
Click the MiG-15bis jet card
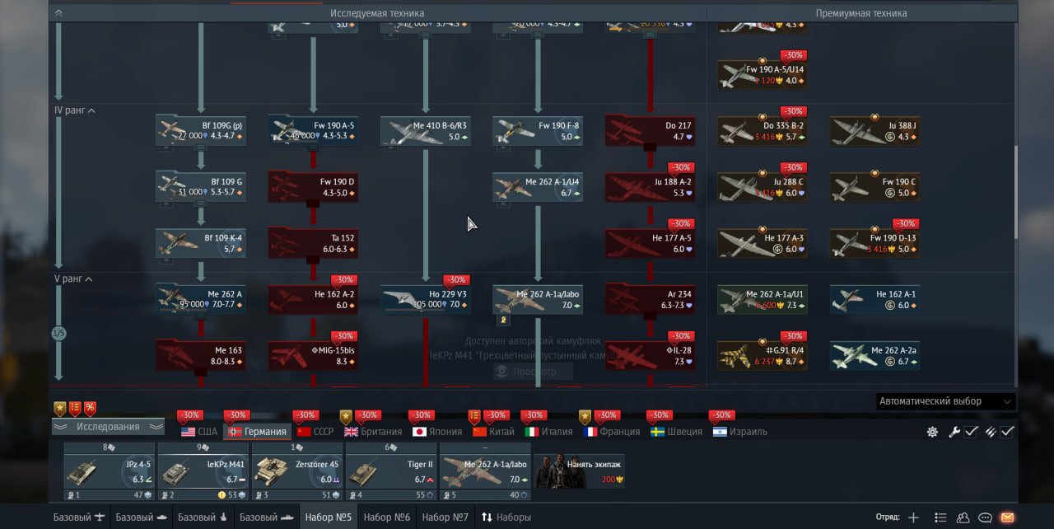click(313, 355)
